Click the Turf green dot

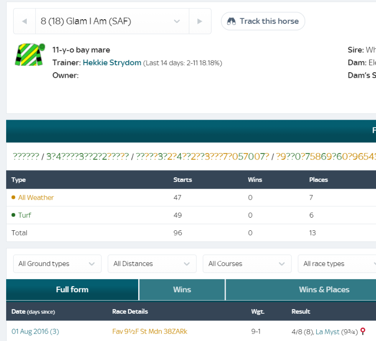[13, 215]
